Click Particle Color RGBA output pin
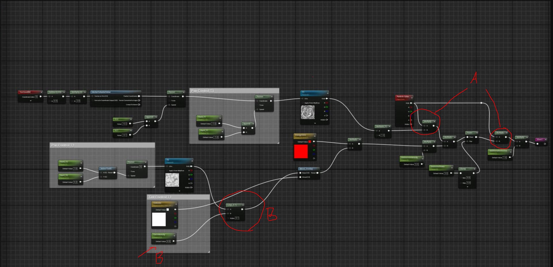The image size is (553, 267). click(x=411, y=124)
